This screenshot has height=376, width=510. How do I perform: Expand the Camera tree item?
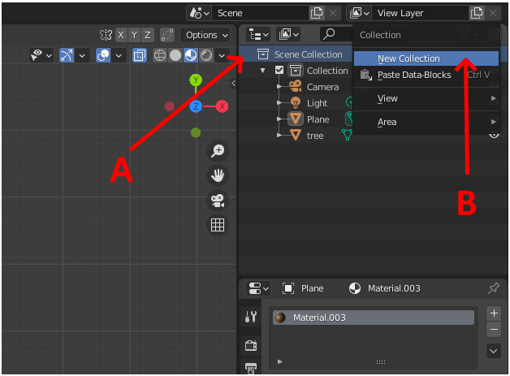(x=279, y=87)
